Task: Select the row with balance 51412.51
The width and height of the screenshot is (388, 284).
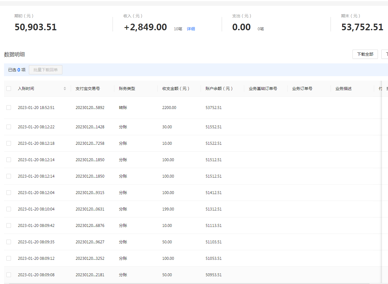Action: click(9, 193)
